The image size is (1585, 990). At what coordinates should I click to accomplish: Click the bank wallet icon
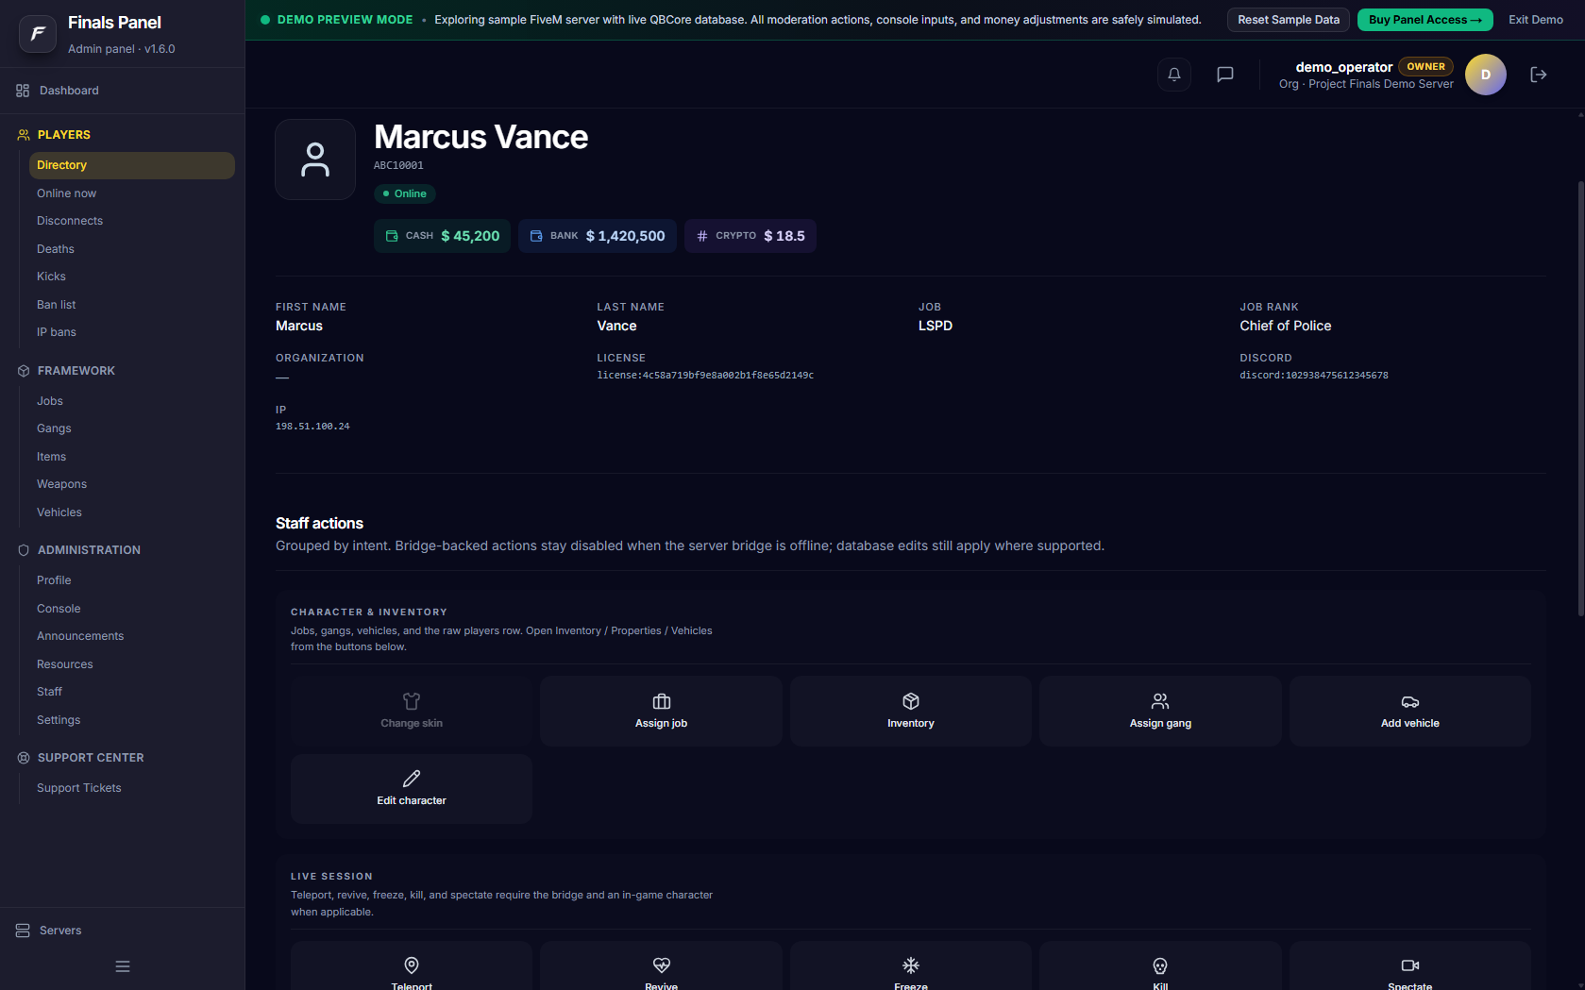click(536, 236)
